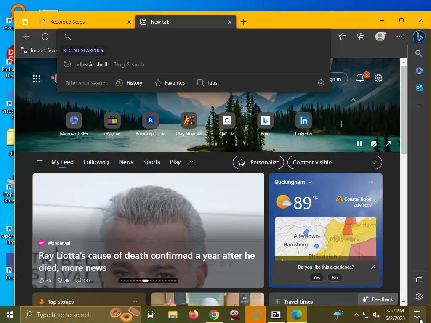Dismiss the experience feedback prompt
This screenshot has height=323, width=431.
[373, 267]
